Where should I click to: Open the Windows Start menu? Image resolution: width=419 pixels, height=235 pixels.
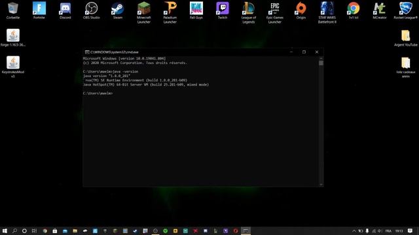click(x=5, y=230)
